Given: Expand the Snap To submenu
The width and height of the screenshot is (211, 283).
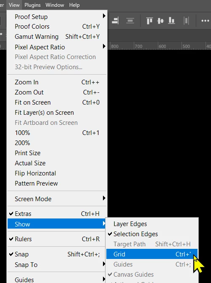Looking at the screenshot, I should tap(57, 264).
